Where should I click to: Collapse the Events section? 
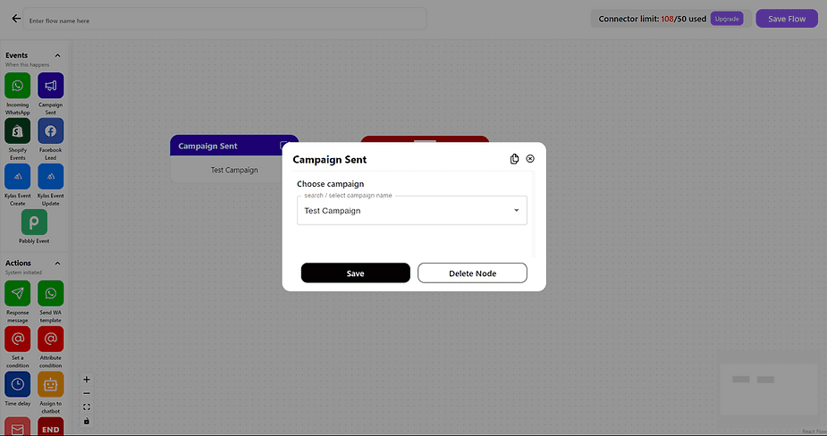tap(57, 55)
